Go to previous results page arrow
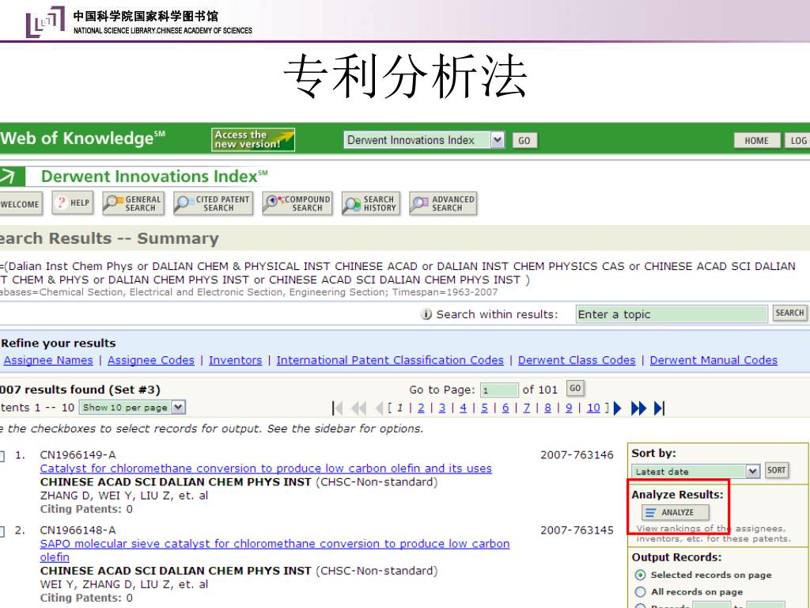Screen dimensions: 810x608 coord(379,408)
